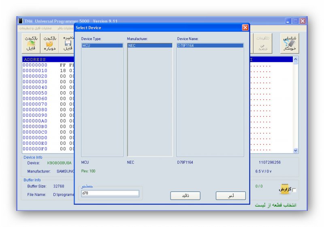
Task: Click the Open File toolbar button
Action: 31,44
